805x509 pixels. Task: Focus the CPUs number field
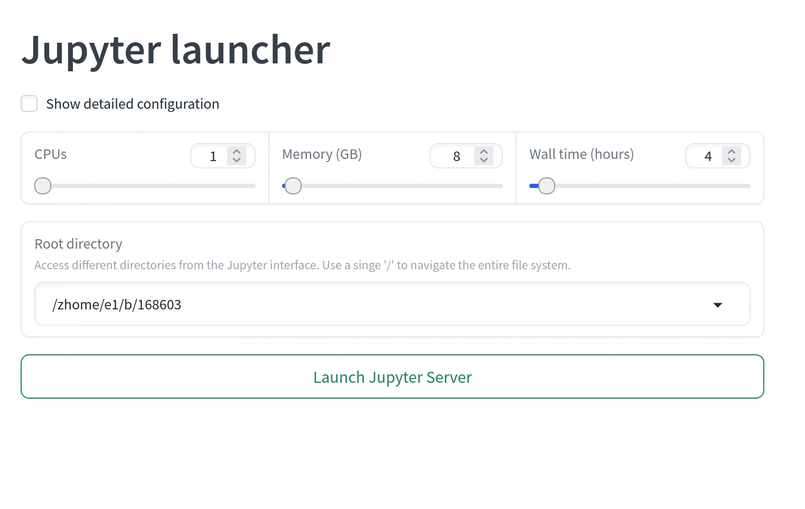coord(212,156)
